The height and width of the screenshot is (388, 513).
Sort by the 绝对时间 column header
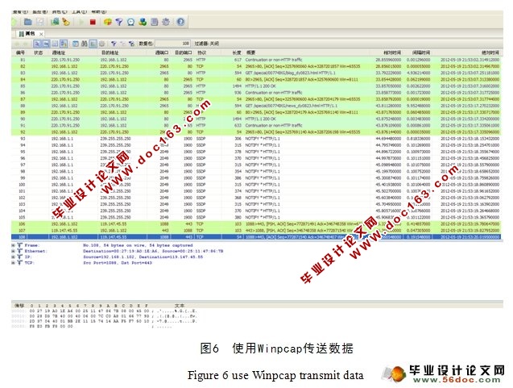pos(490,52)
